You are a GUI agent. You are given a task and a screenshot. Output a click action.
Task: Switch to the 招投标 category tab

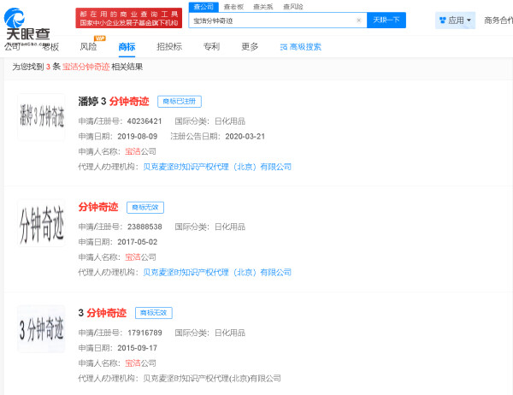point(169,47)
